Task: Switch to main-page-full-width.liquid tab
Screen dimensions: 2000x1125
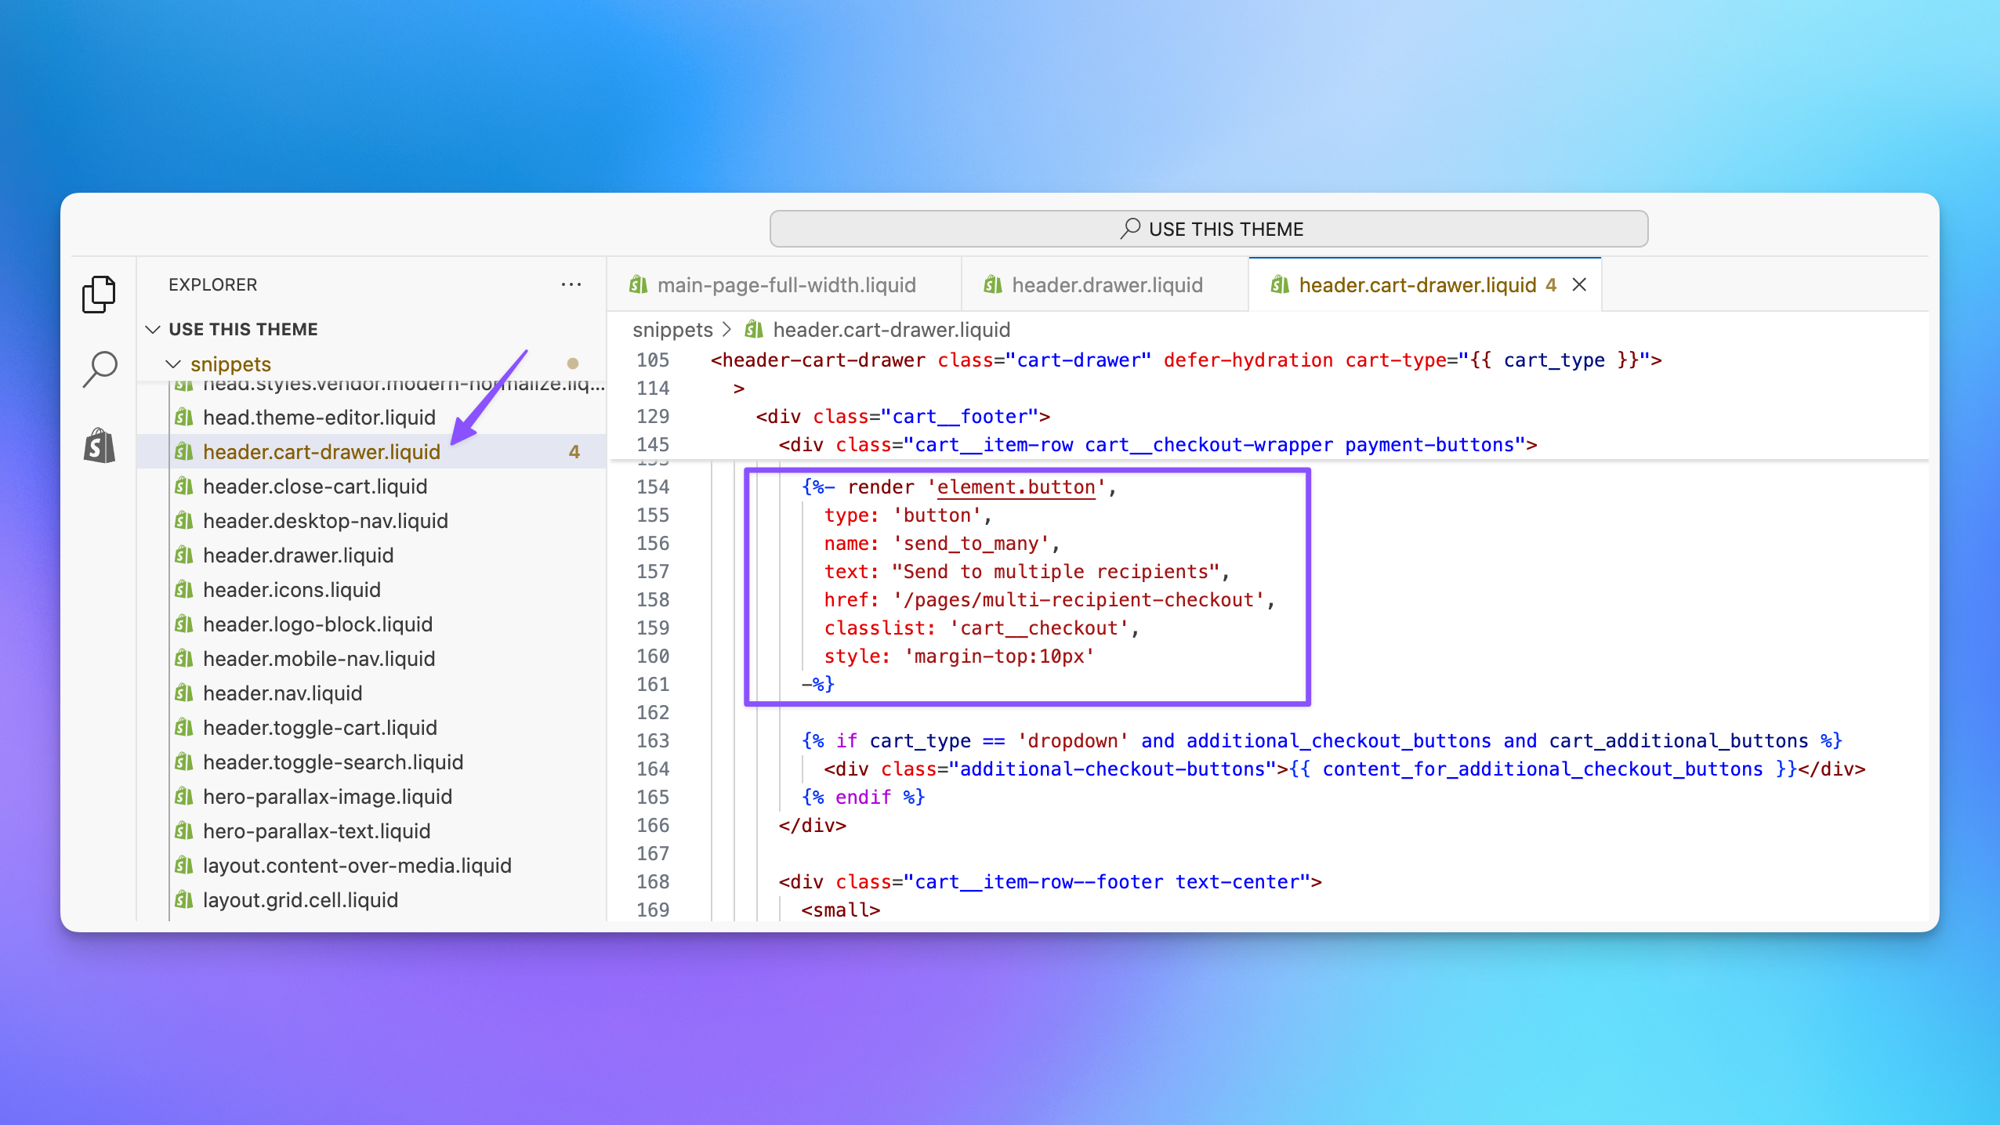Action: [x=784, y=285]
